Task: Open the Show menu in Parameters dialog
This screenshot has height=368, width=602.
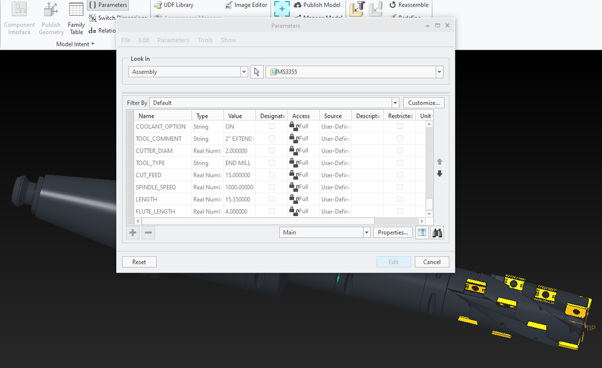Action: [x=228, y=40]
